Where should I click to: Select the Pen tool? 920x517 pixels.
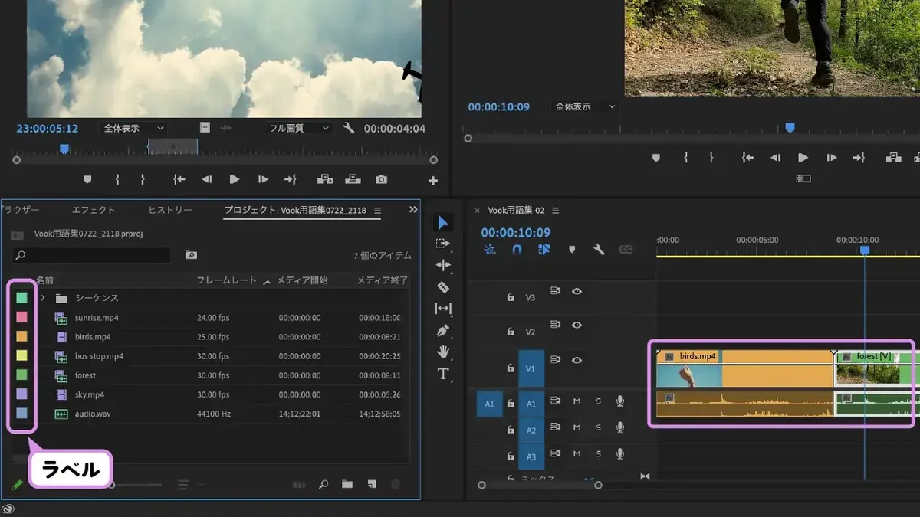click(443, 331)
